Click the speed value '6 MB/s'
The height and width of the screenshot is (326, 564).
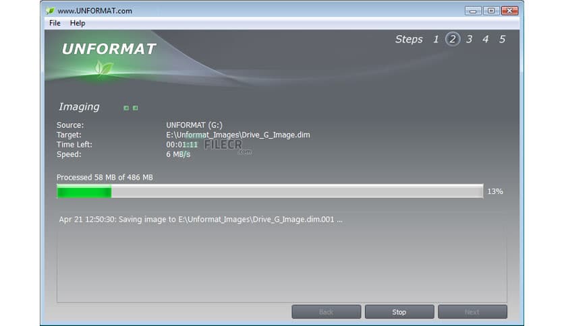coord(178,154)
